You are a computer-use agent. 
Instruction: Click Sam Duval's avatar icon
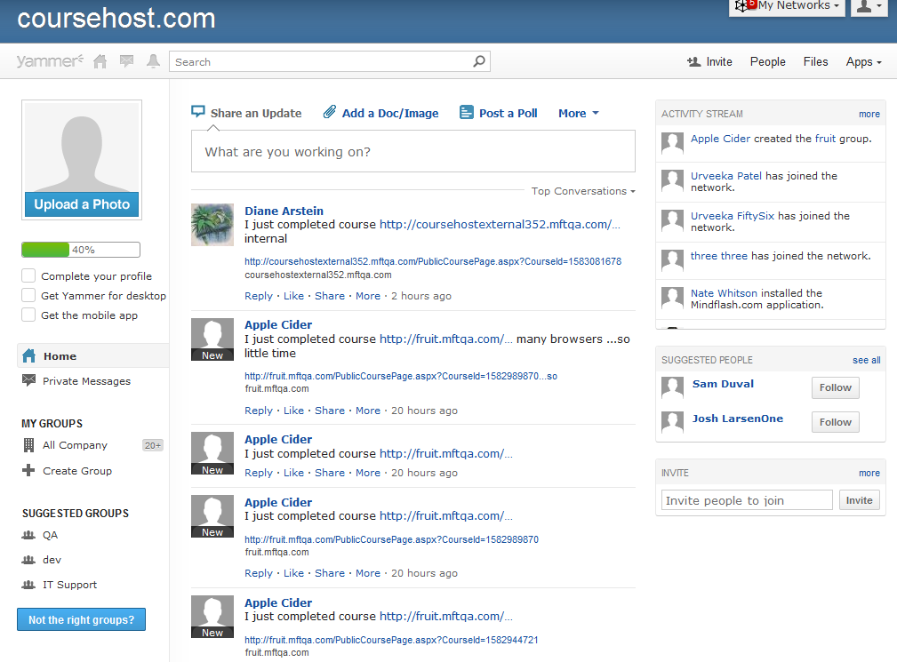672,387
